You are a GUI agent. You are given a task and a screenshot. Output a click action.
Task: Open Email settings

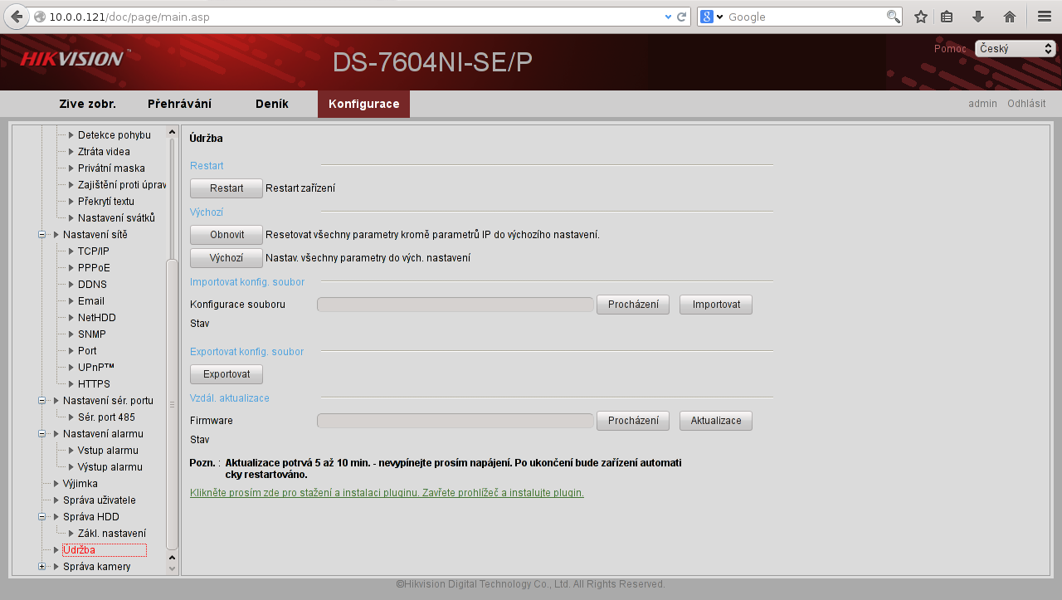pyautogui.click(x=91, y=301)
